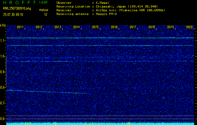This screenshot has width=197, height=125.
Task: Click the 0.7 frequency axis label
Action: [3, 103]
